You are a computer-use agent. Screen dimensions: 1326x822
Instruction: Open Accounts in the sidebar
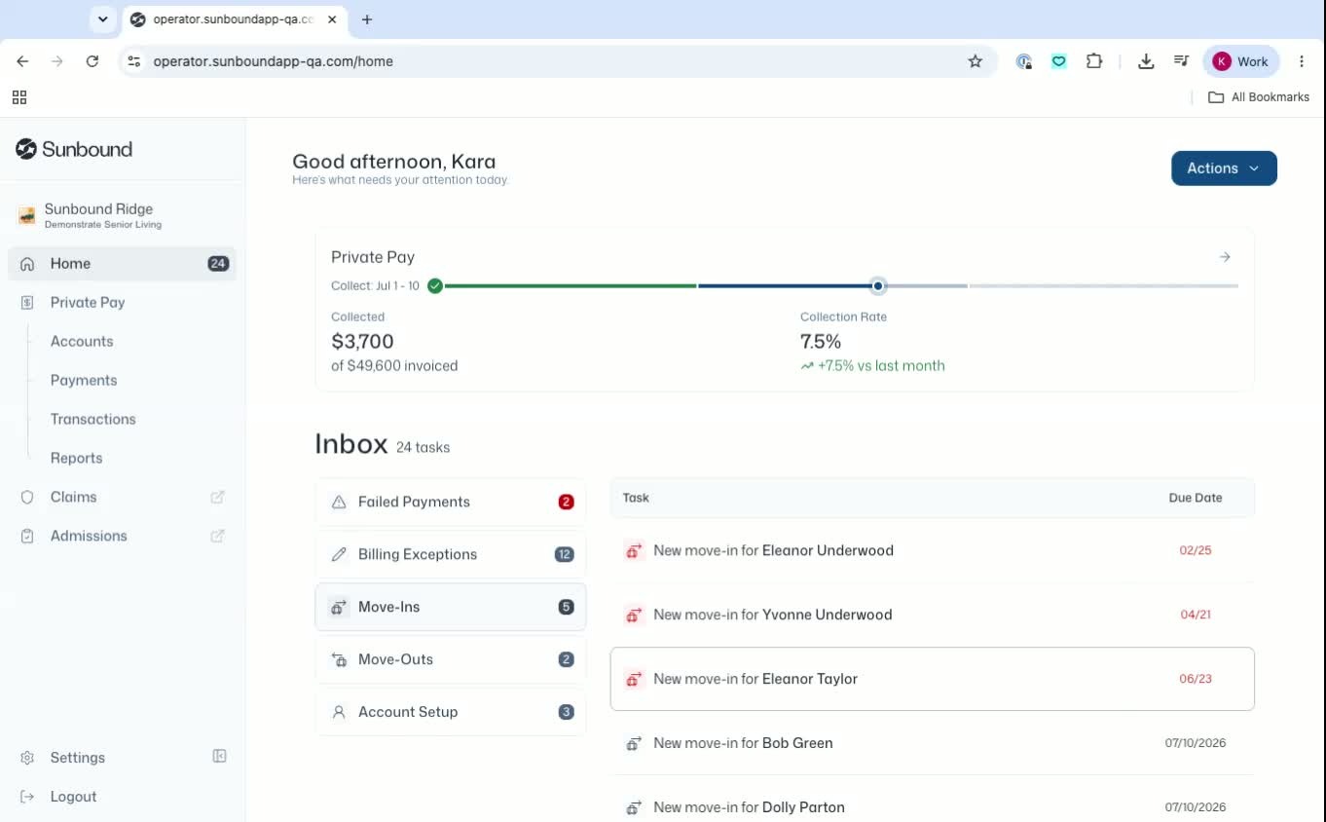[82, 341]
